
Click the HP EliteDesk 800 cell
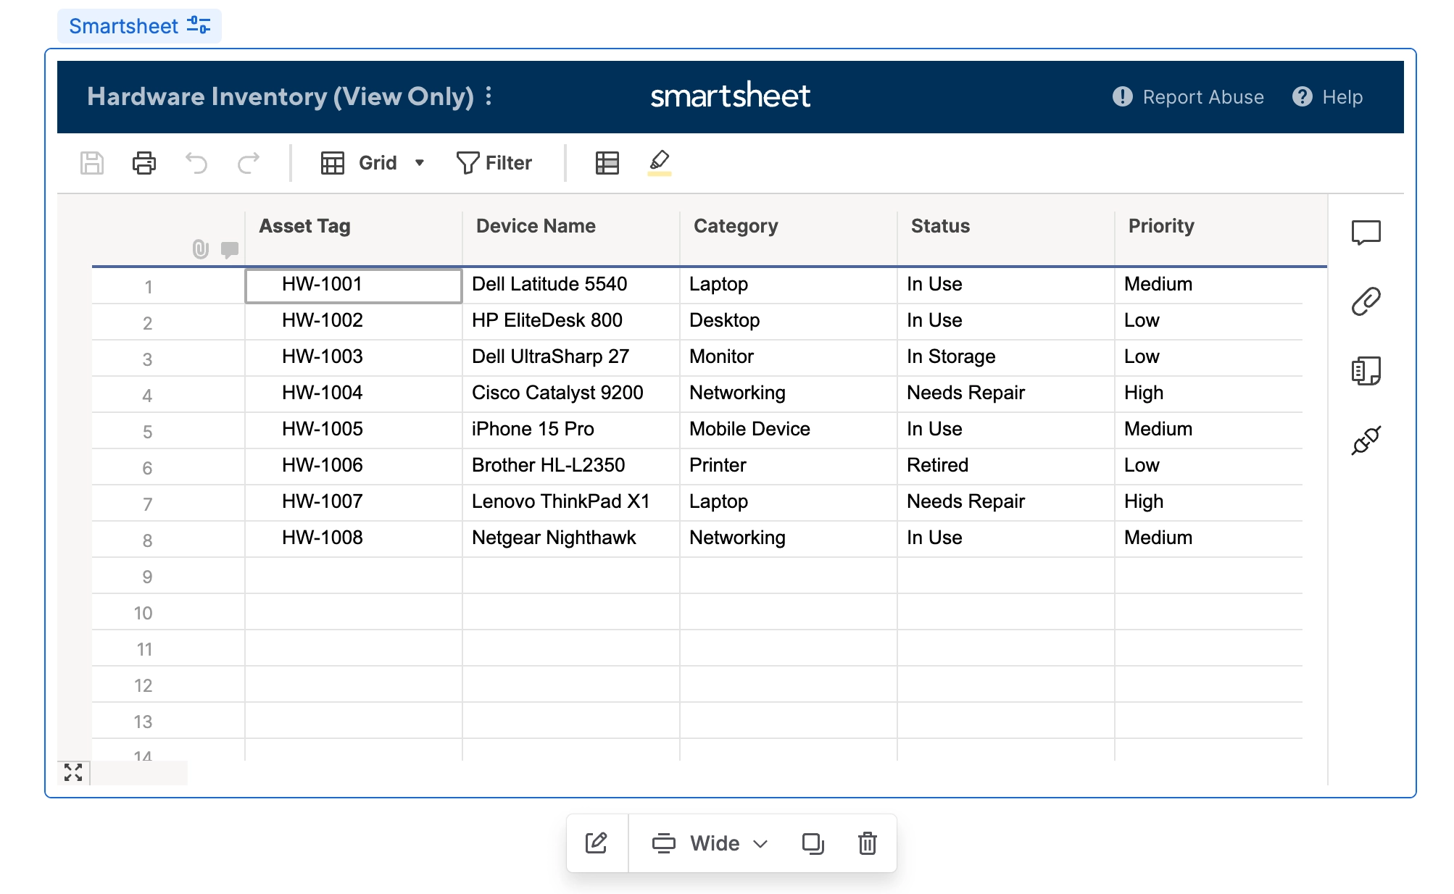(571, 322)
